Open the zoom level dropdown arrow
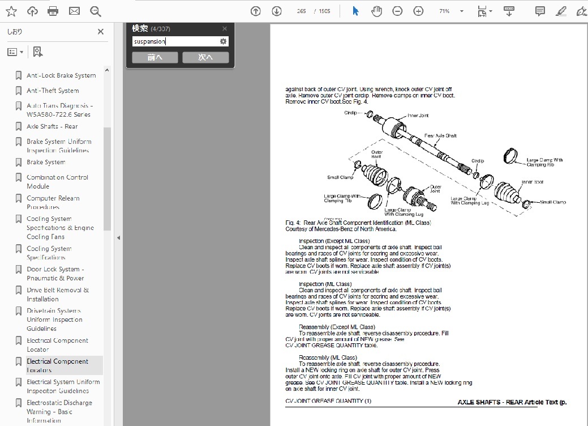588x426 pixels. [462, 11]
